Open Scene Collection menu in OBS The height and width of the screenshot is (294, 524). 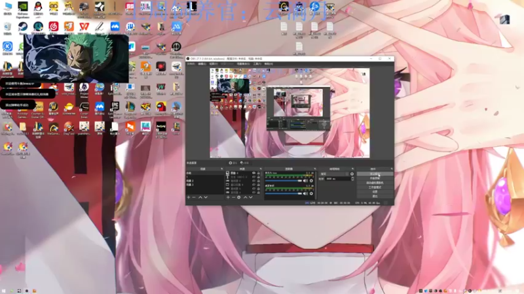click(x=243, y=63)
